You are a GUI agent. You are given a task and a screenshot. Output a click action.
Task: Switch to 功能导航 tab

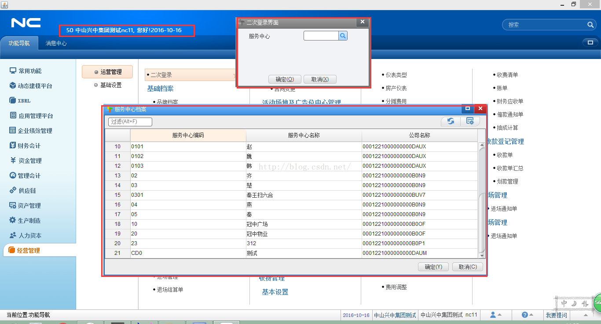click(19, 43)
